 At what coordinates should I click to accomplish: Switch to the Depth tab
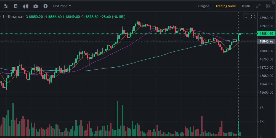pyautogui.click(x=245, y=6)
